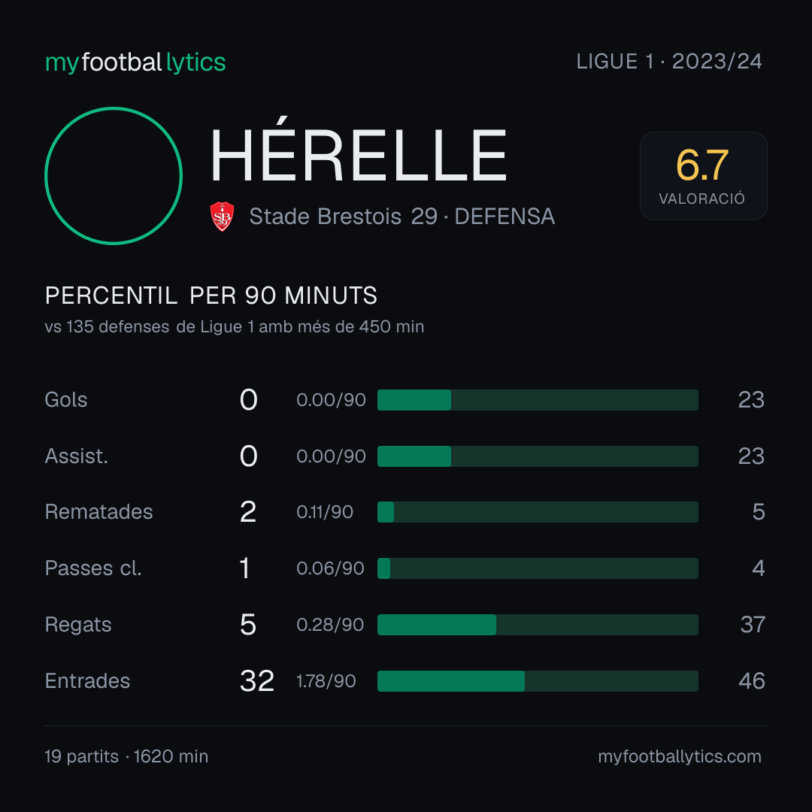This screenshot has height=812, width=812.
Task: Select the Gols stat row label
Action: 65,400
